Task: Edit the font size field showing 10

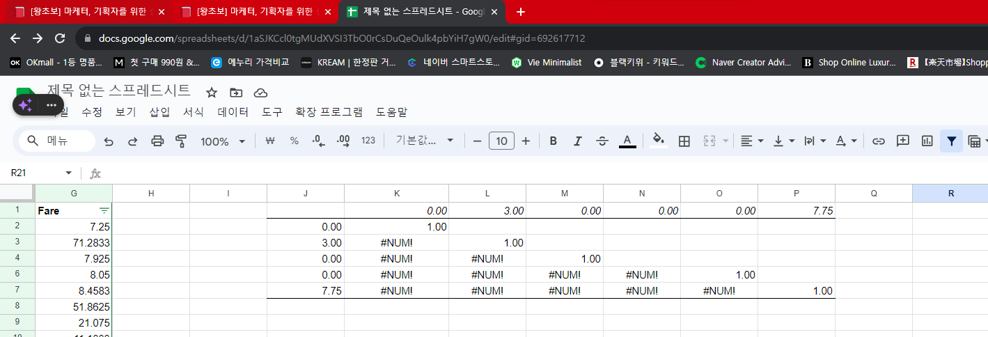Action: (x=501, y=141)
